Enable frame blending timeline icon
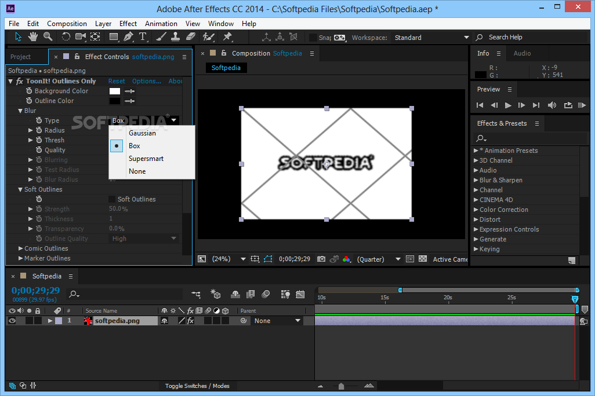 click(x=251, y=294)
